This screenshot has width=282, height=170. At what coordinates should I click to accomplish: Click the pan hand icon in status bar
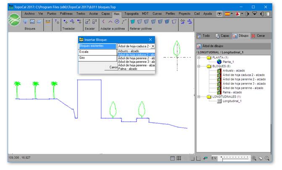(261, 158)
